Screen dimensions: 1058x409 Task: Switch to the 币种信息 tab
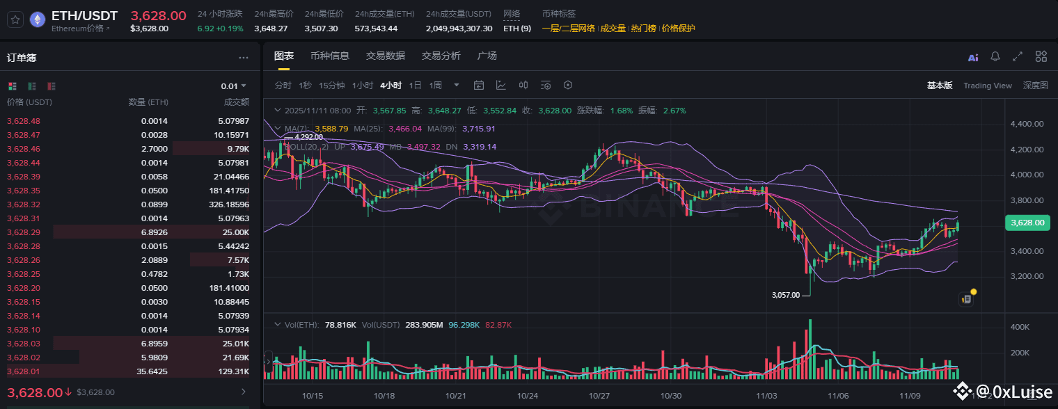(330, 56)
